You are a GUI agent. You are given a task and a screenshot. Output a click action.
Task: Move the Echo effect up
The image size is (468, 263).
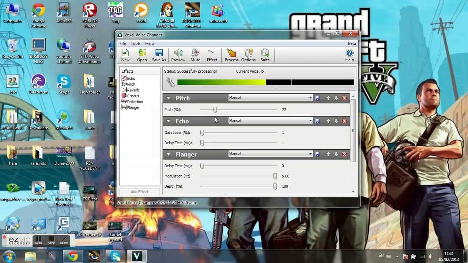[328, 121]
